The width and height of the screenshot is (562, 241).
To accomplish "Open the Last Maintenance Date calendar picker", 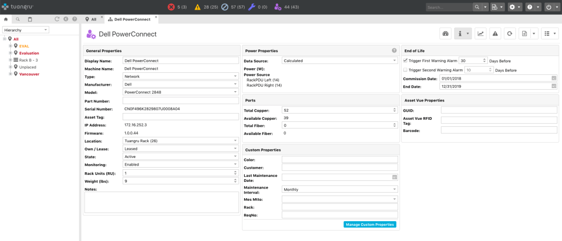I will click(394, 177).
